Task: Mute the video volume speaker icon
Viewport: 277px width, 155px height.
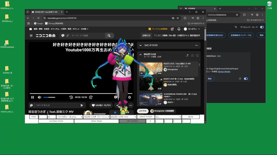Action: point(40,97)
